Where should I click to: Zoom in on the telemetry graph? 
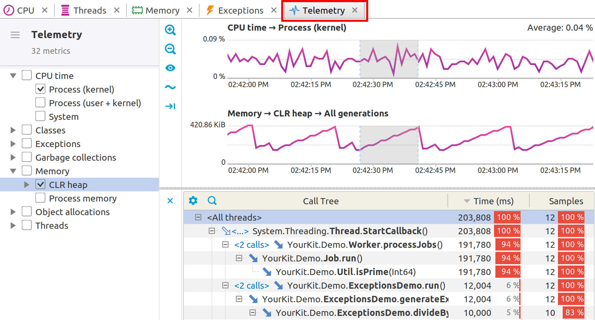[x=170, y=30]
